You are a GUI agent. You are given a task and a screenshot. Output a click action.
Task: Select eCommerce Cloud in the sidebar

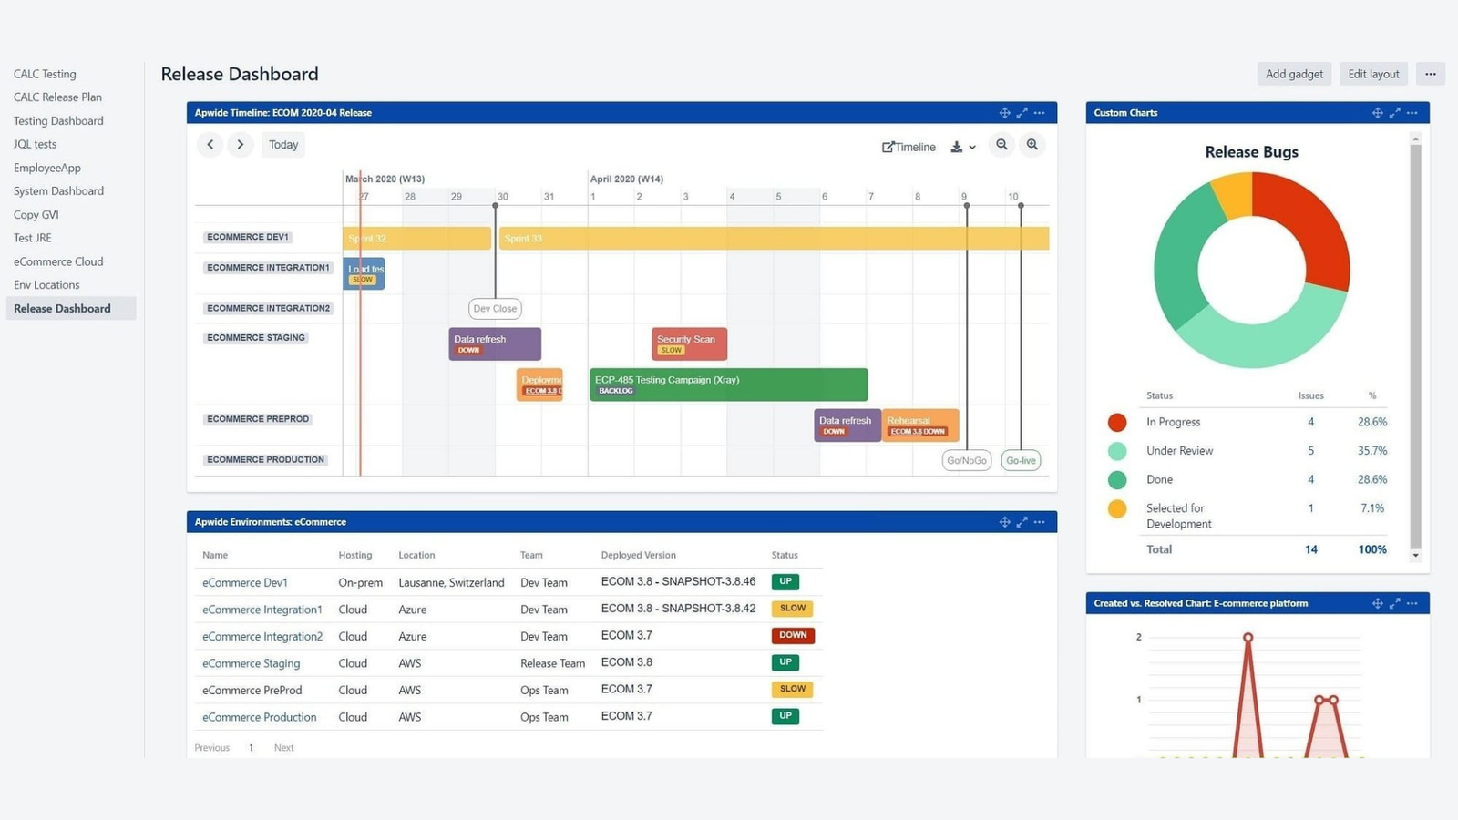[57, 261]
